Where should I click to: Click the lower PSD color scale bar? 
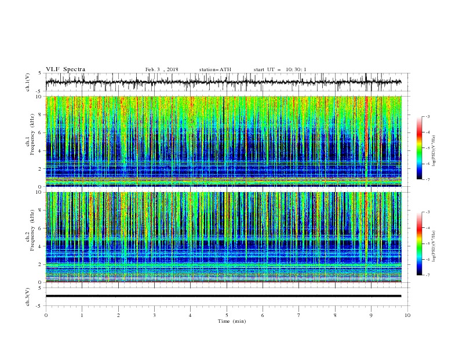click(x=420, y=244)
